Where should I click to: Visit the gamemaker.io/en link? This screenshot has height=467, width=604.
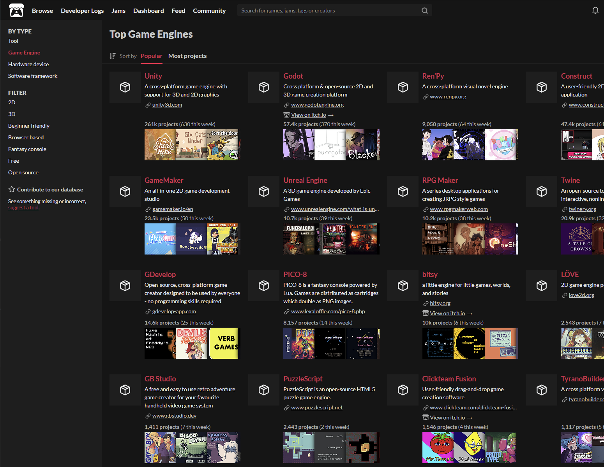click(173, 209)
